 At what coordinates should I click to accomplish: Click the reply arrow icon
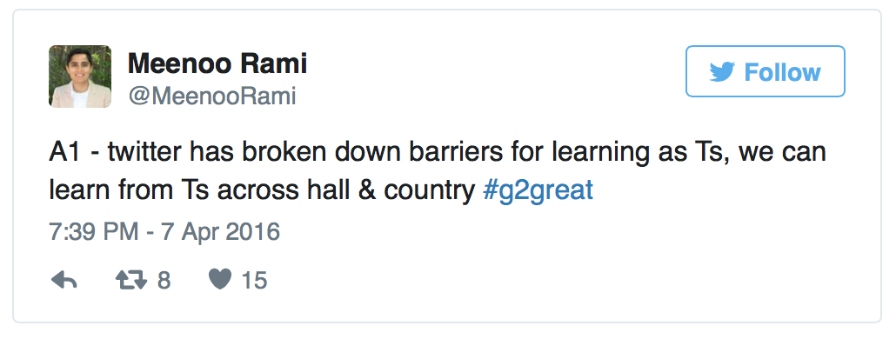tap(64, 280)
